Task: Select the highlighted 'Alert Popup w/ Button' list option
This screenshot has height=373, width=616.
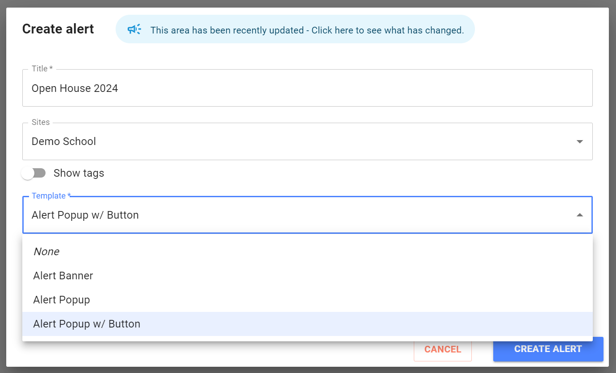Action: (87, 324)
